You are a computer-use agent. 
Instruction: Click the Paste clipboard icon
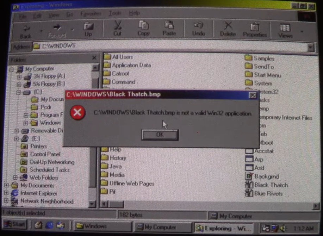tap(169, 25)
